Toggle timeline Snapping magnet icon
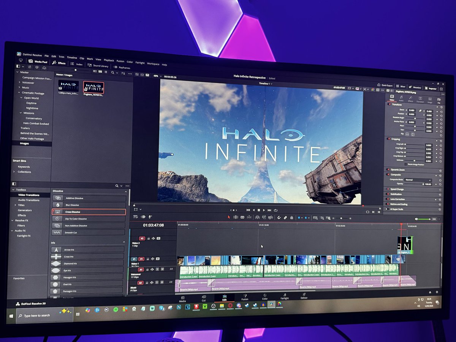The width and height of the screenshot is (456, 342). pos(279,218)
